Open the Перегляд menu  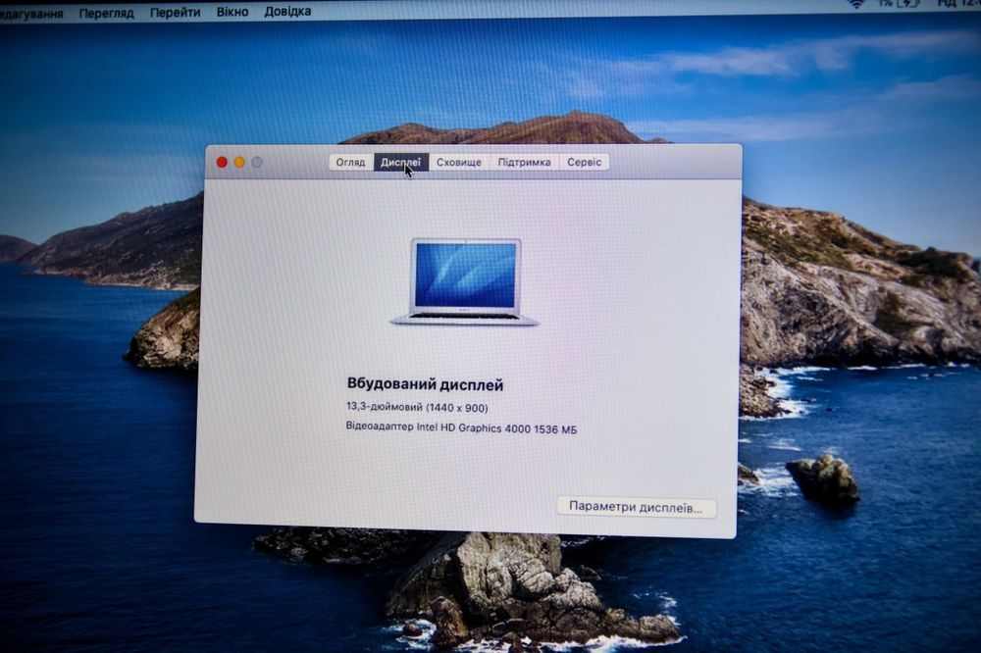coord(106,13)
